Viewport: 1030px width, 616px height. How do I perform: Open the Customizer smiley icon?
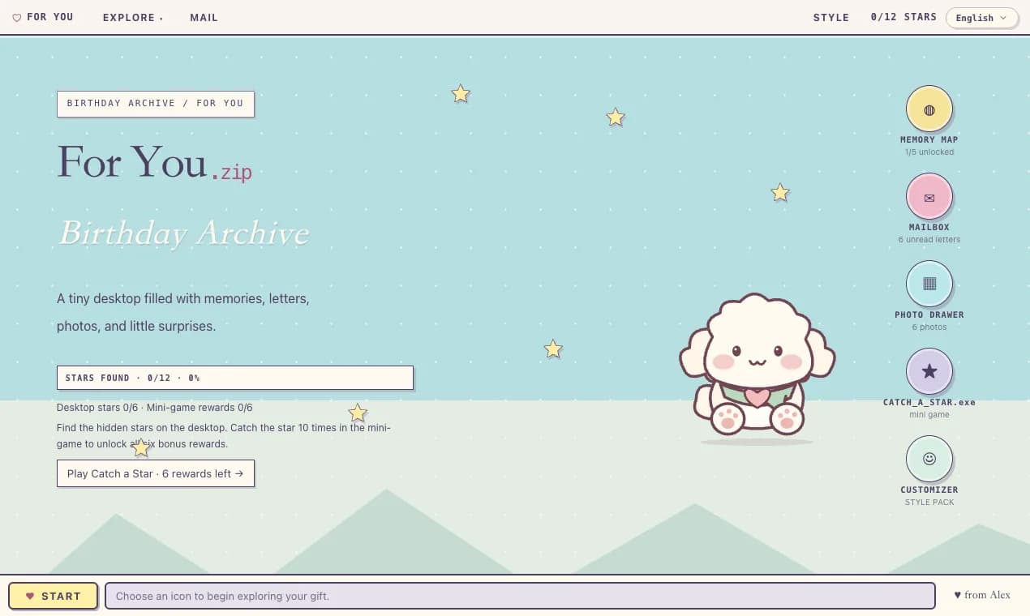click(x=929, y=460)
